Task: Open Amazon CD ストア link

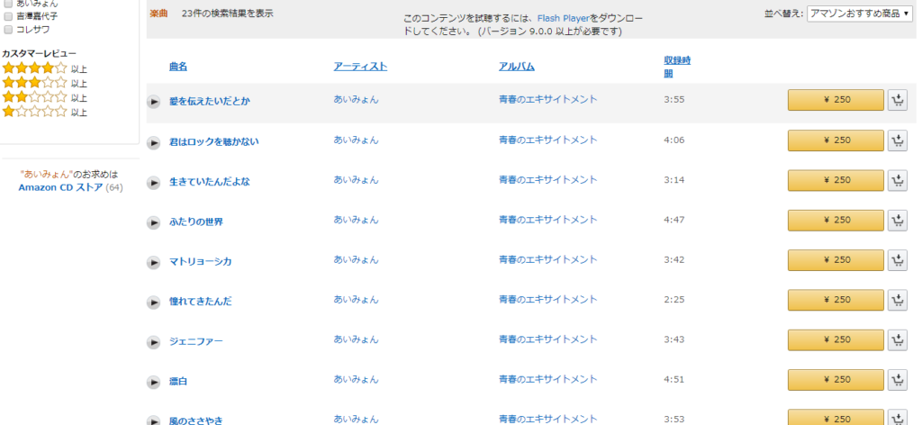Action: point(60,187)
